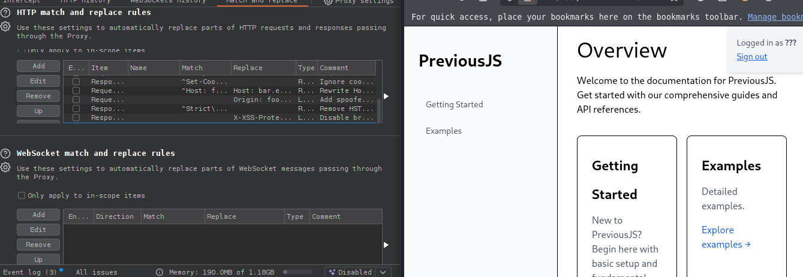
Task: Sort HTTP rules by Name column
Action: (153, 68)
